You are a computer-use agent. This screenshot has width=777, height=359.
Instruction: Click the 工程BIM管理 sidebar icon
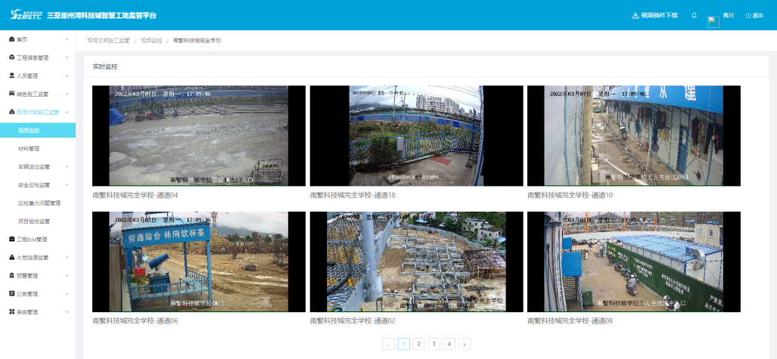click(11, 240)
